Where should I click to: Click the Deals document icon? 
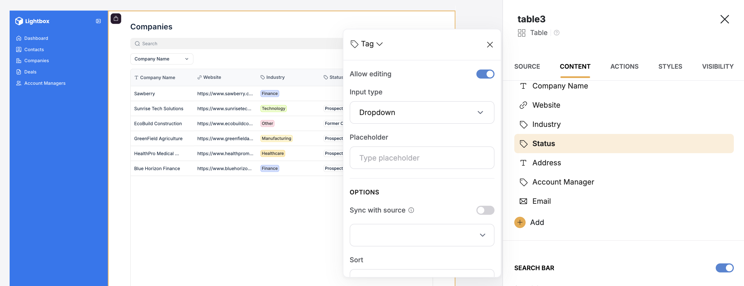tap(19, 72)
